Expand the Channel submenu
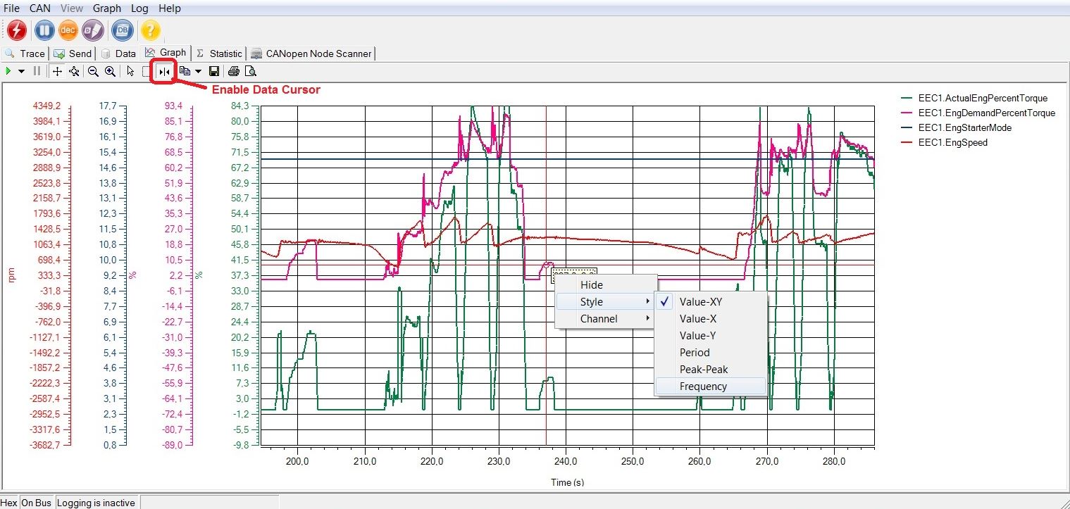This screenshot has width=1070, height=509. pyautogui.click(x=598, y=318)
